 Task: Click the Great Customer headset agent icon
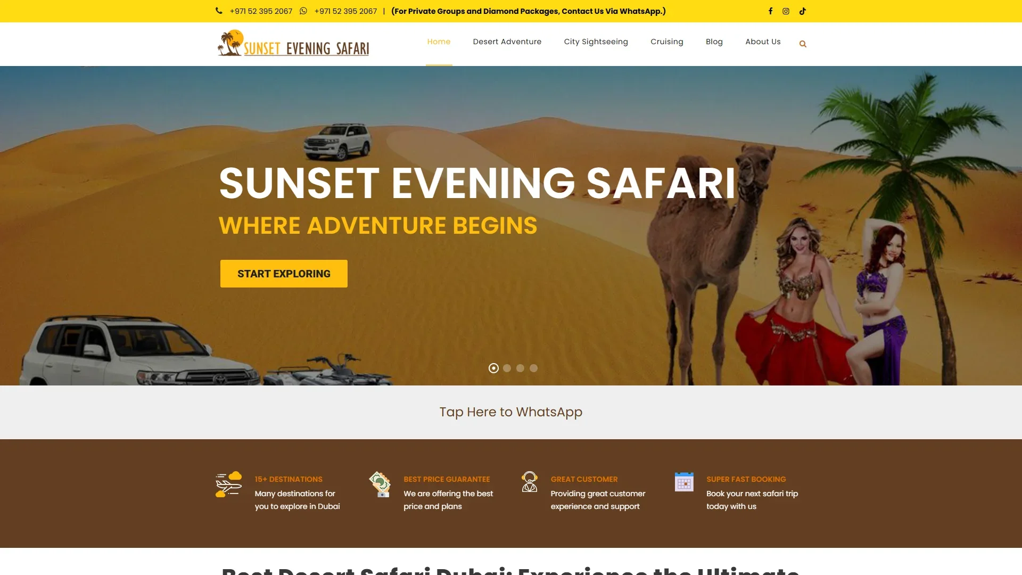pyautogui.click(x=530, y=482)
